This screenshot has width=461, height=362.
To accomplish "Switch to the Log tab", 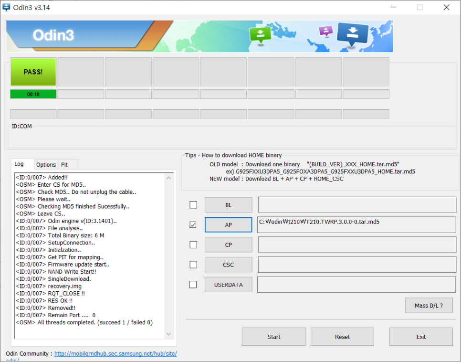I will click(x=22, y=164).
